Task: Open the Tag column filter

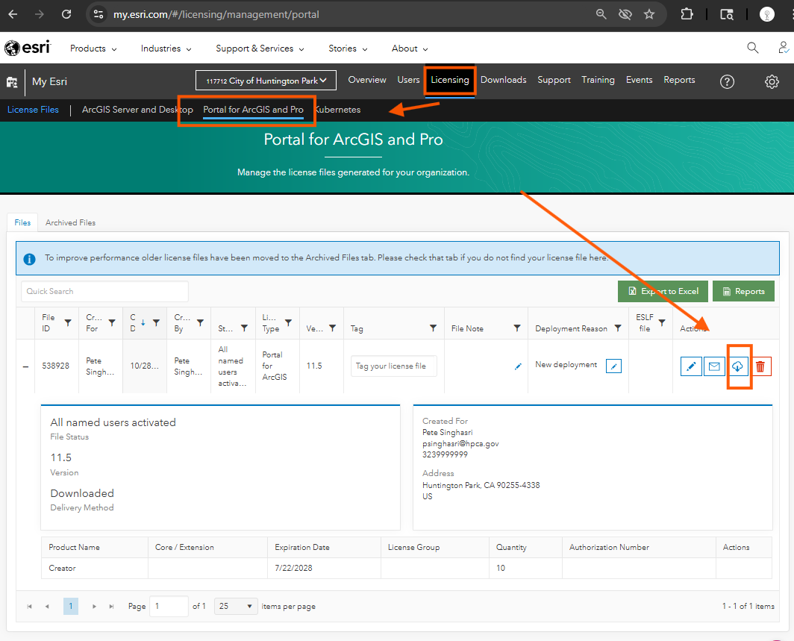Action: 433,328
